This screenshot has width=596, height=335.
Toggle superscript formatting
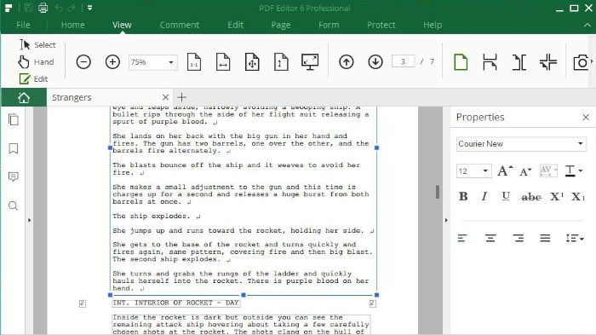(557, 196)
